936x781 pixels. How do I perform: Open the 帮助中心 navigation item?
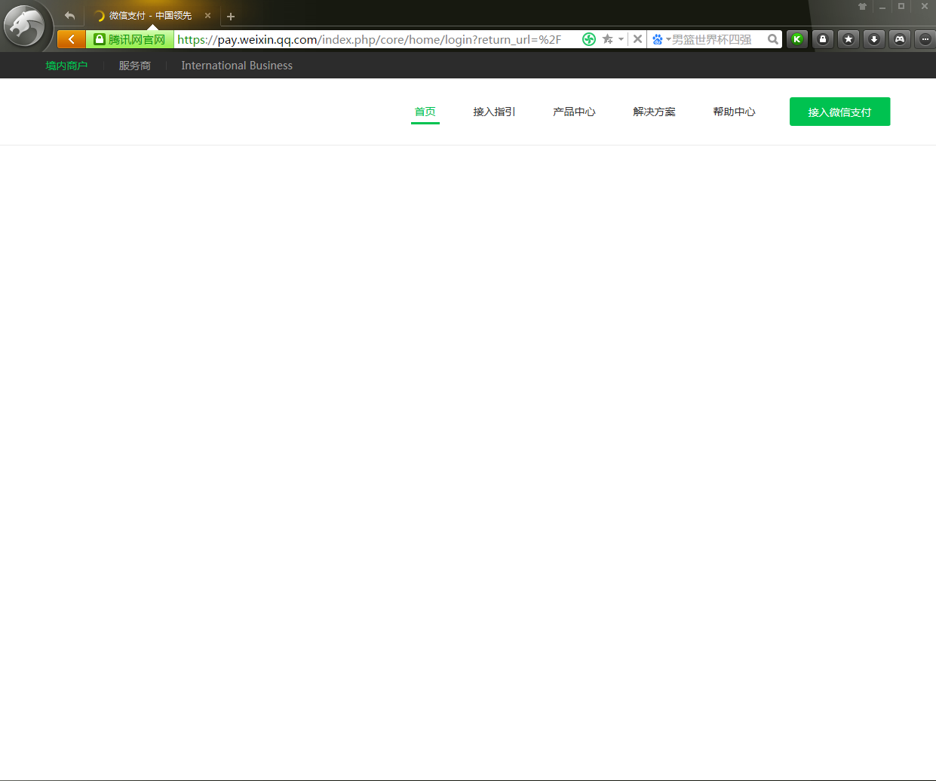(x=734, y=112)
